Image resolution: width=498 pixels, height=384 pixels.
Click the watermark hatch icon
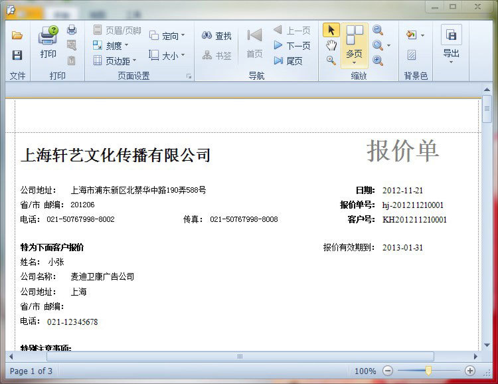[x=411, y=55]
